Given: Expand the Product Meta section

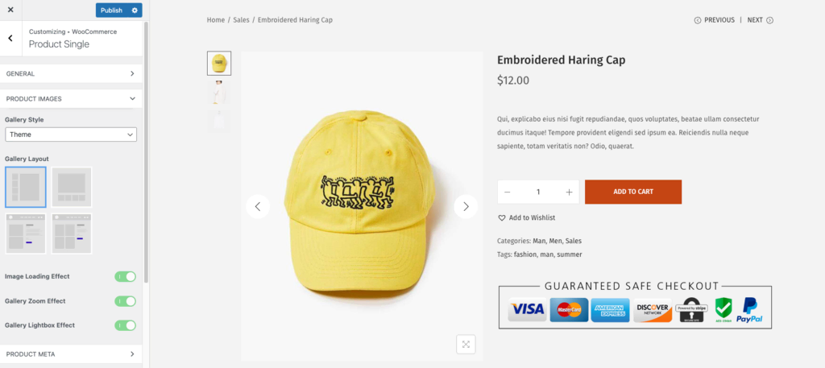Looking at the screenshot, I should click(x=71, y=354).
